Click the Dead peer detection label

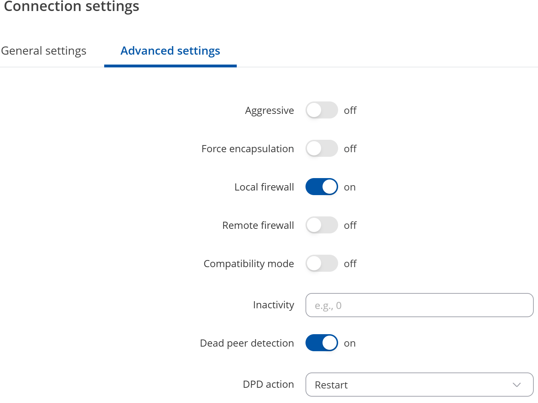(247, 343)
